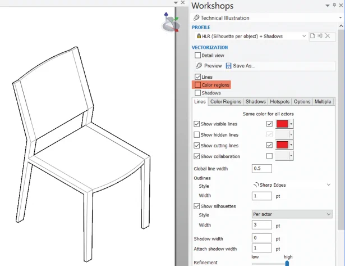Click the lock icon beside HLR profile

(x=198, y=36)
